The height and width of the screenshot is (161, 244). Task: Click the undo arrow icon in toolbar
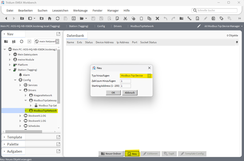click(165, 18)
